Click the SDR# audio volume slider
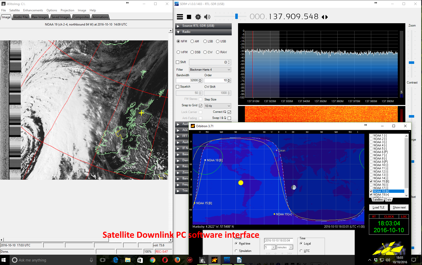 pyautogui.click(x=236, y=17)
